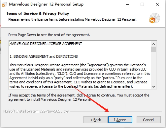Image resolution: width=166 pixels, height=128 pixels.
Task: Click the 'Press Page Down' instruction text
Action: pos(49,35)
